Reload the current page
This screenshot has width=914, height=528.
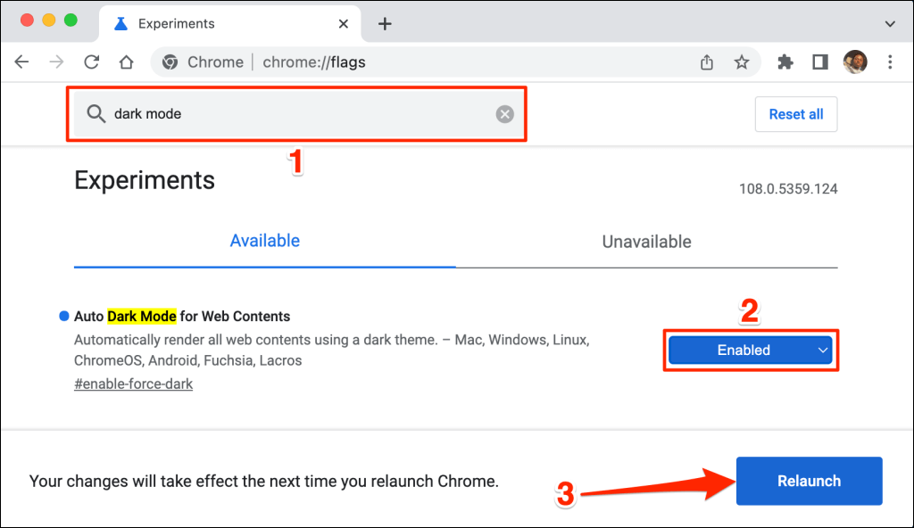[91, 62]
